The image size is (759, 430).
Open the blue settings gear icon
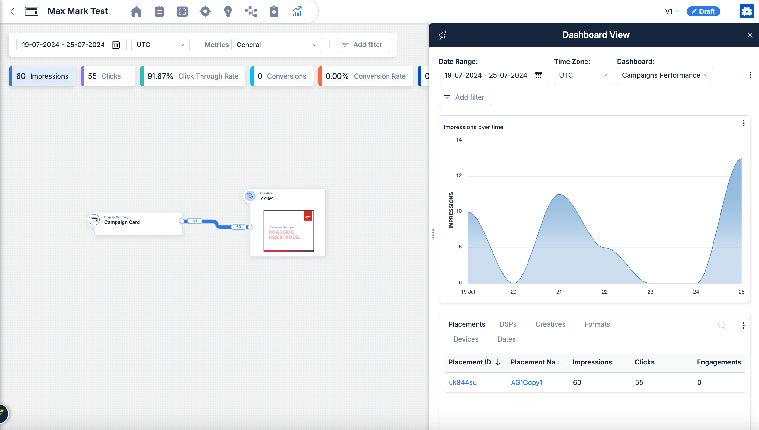[747, 11]
